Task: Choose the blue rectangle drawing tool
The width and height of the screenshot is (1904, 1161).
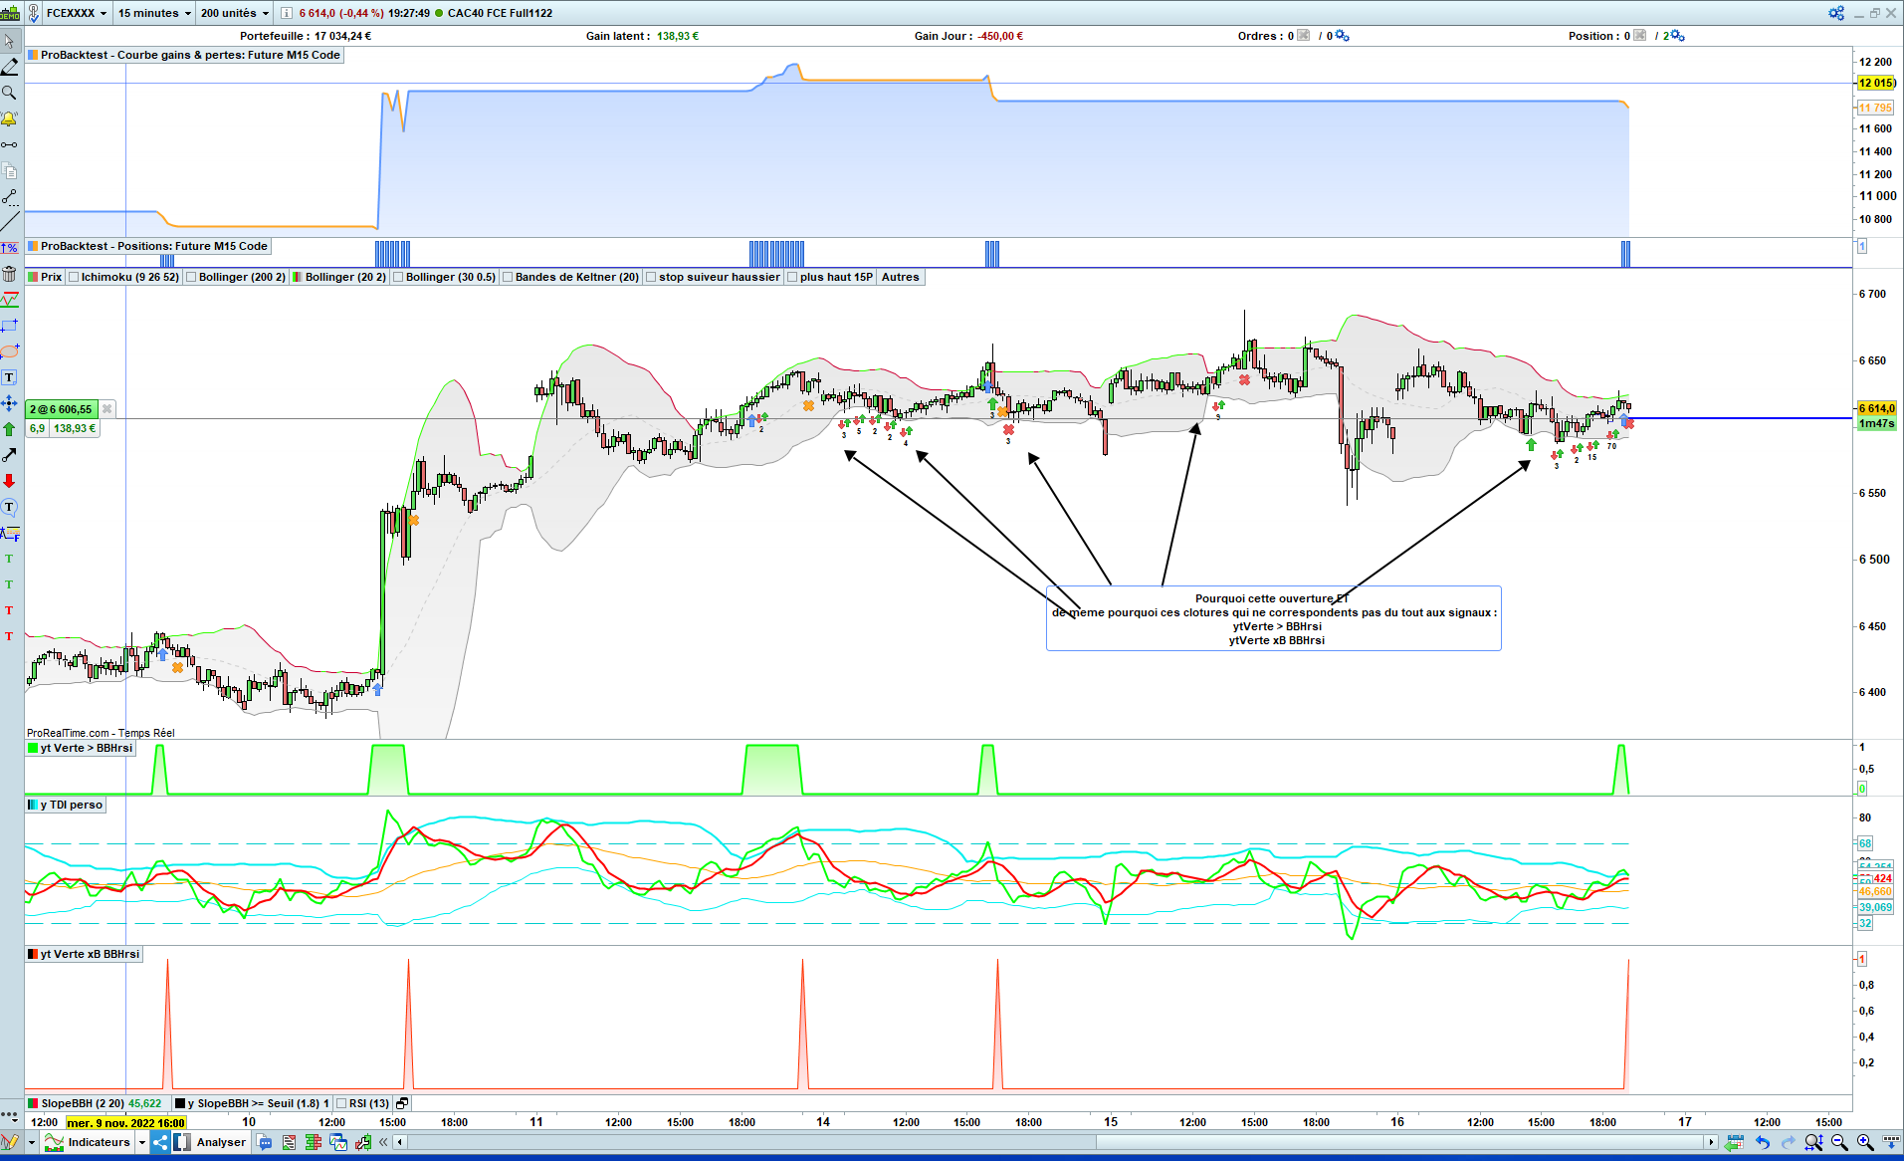Action: click(x=9, y=326)
